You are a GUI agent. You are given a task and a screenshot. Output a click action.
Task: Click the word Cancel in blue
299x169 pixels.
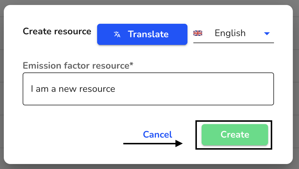tap(157, 135)
